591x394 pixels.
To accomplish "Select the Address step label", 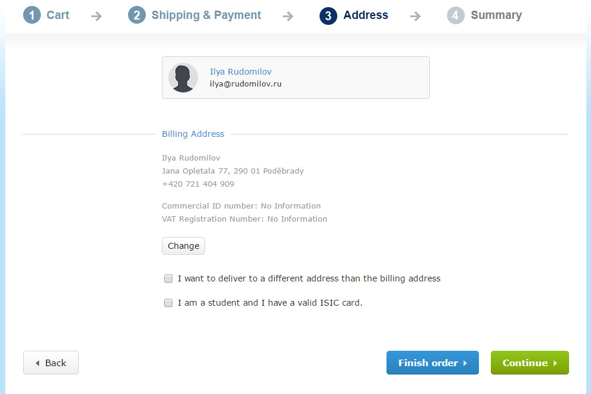I will pos(366,15).
